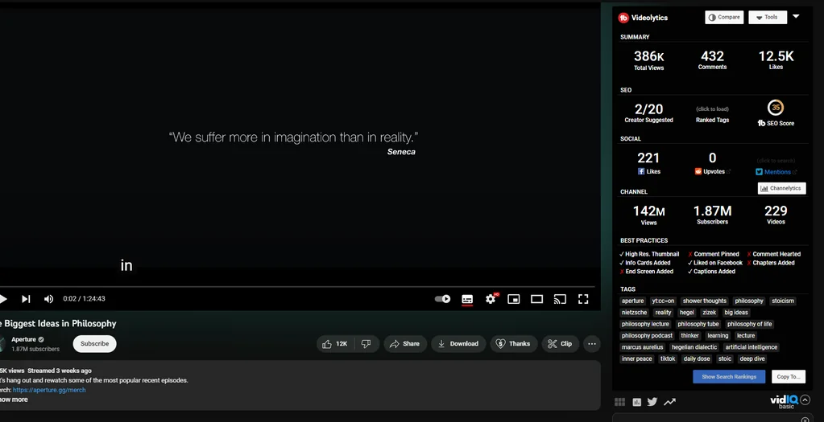Click the Aperture verified badge
Viewport: 824px width, 422px height.
click(41, 340)
